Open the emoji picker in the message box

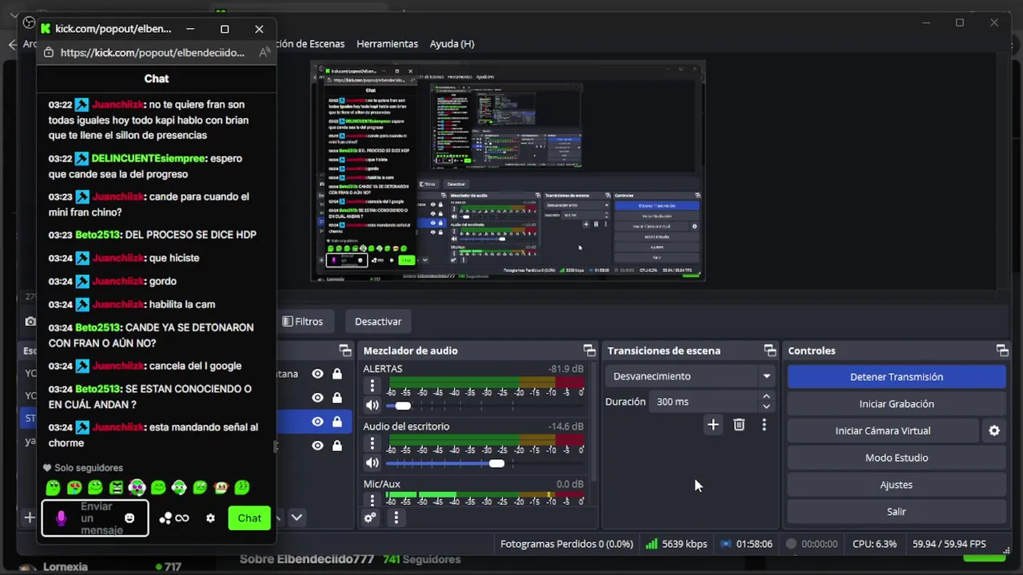tap(129, 518)
